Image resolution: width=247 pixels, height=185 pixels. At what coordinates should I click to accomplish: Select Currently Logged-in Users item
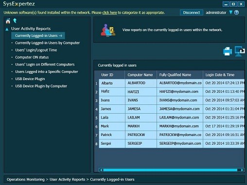38,35
